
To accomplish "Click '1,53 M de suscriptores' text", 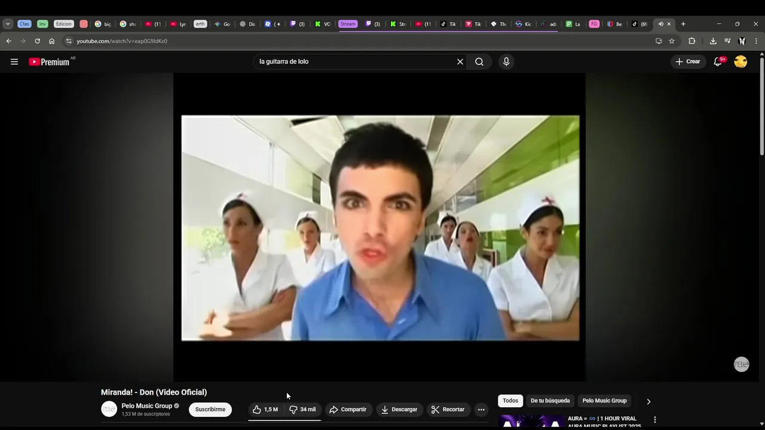I will [146, 414].
